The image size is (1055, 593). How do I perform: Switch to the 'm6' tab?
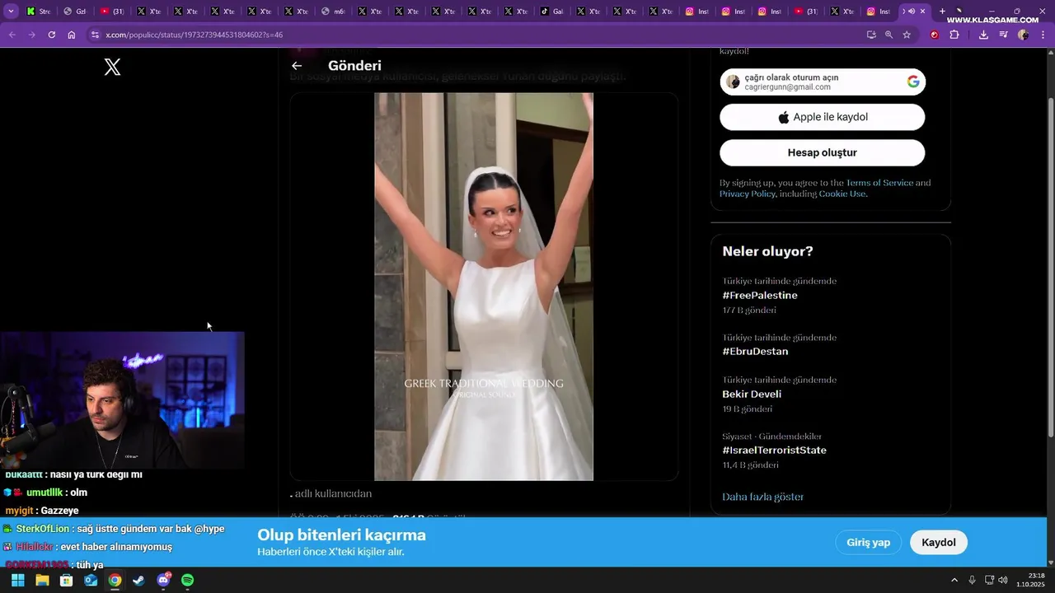(334, 12)
